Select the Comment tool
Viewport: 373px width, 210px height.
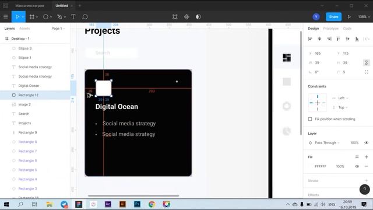[x=85, y=17]
